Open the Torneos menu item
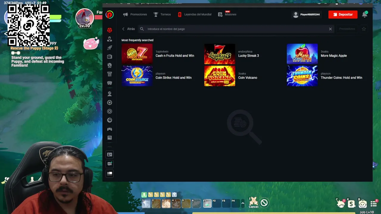Image resolution: width=381 pixels, height=214 pixels. pyautogui.click(x=162, y=14)
